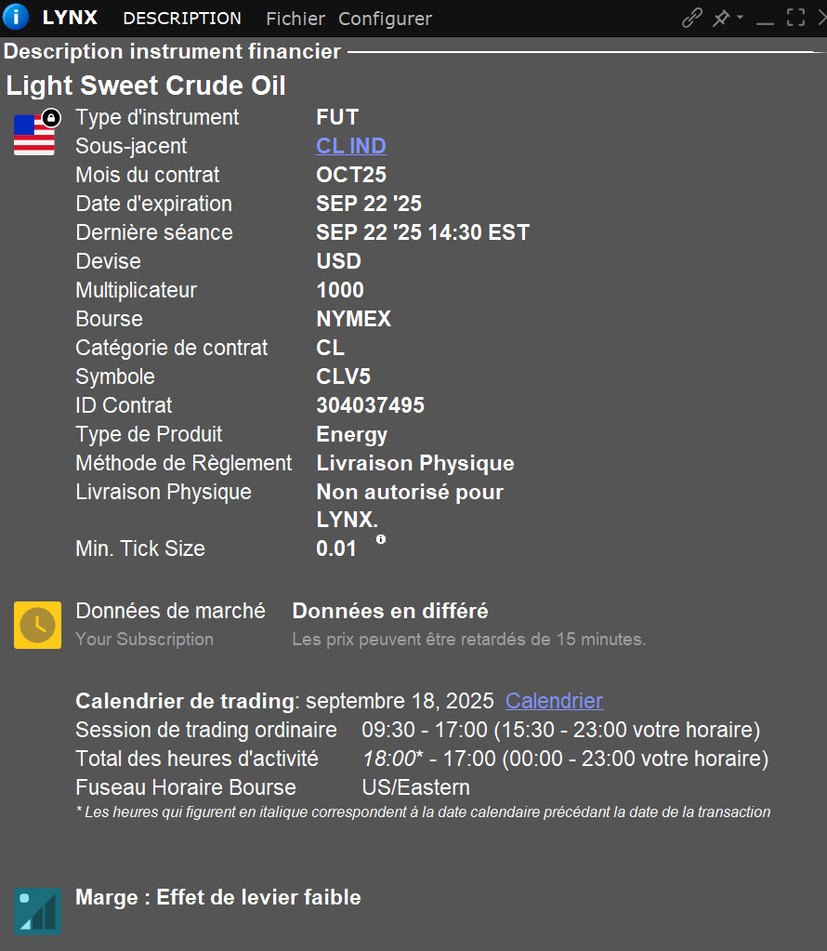Screen dimensions: 827x951
Task: Click the blue info icon in title bar
Action: pos(16,18)
